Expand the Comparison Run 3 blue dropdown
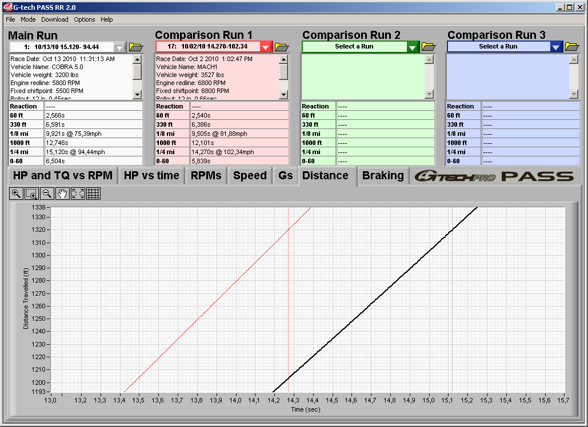 [x=556, y=47]
